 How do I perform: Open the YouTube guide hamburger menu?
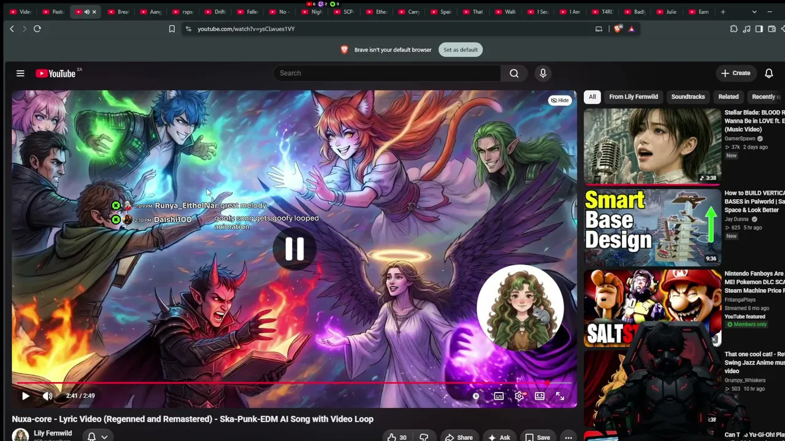click(20, 73)
